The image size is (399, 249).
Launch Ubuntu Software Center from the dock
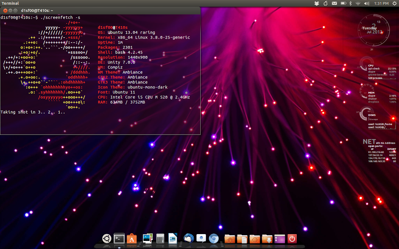tap(132, 239)
